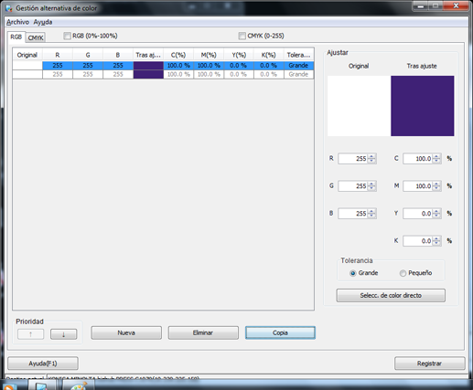Click the B column header
This screenshot has height=390, width=473.
118,55
